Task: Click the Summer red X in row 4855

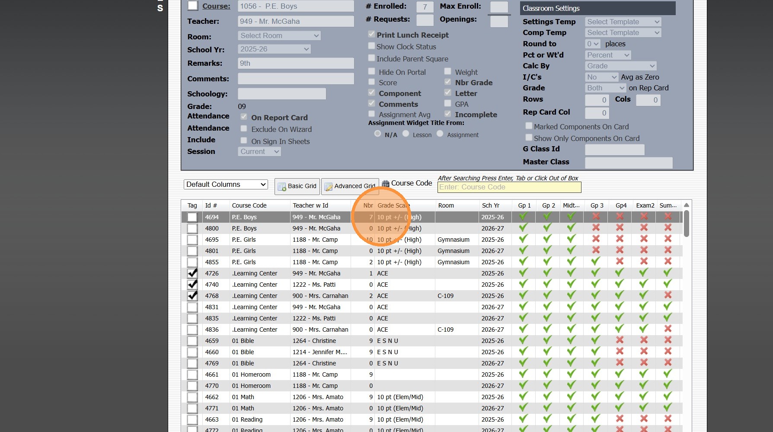Action: tap(668, 261)
